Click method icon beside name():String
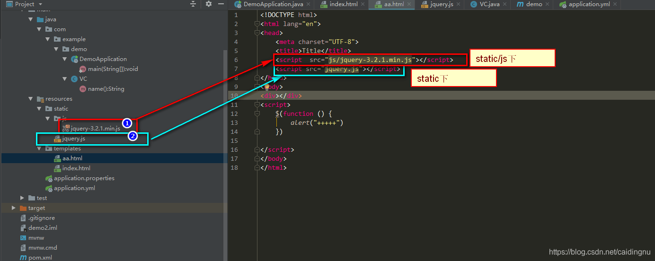This screenshot has width=655, height=261. 83,89
